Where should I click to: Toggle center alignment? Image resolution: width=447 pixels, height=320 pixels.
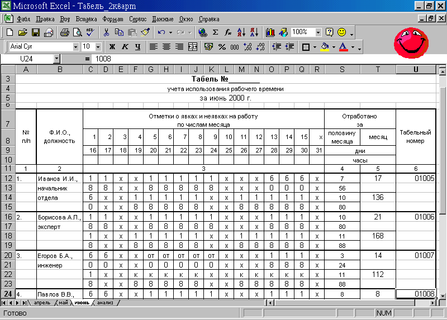(167, 47)
